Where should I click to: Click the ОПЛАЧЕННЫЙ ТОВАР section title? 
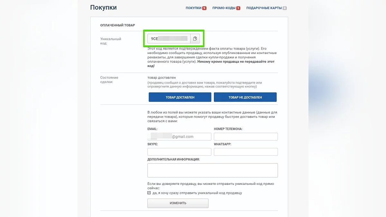pos(118,25)
